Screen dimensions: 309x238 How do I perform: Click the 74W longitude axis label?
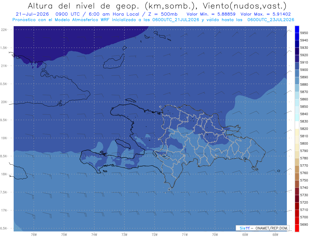(94, 234)
